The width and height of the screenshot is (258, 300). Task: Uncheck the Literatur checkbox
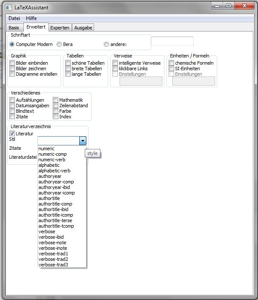click(12, 134)
